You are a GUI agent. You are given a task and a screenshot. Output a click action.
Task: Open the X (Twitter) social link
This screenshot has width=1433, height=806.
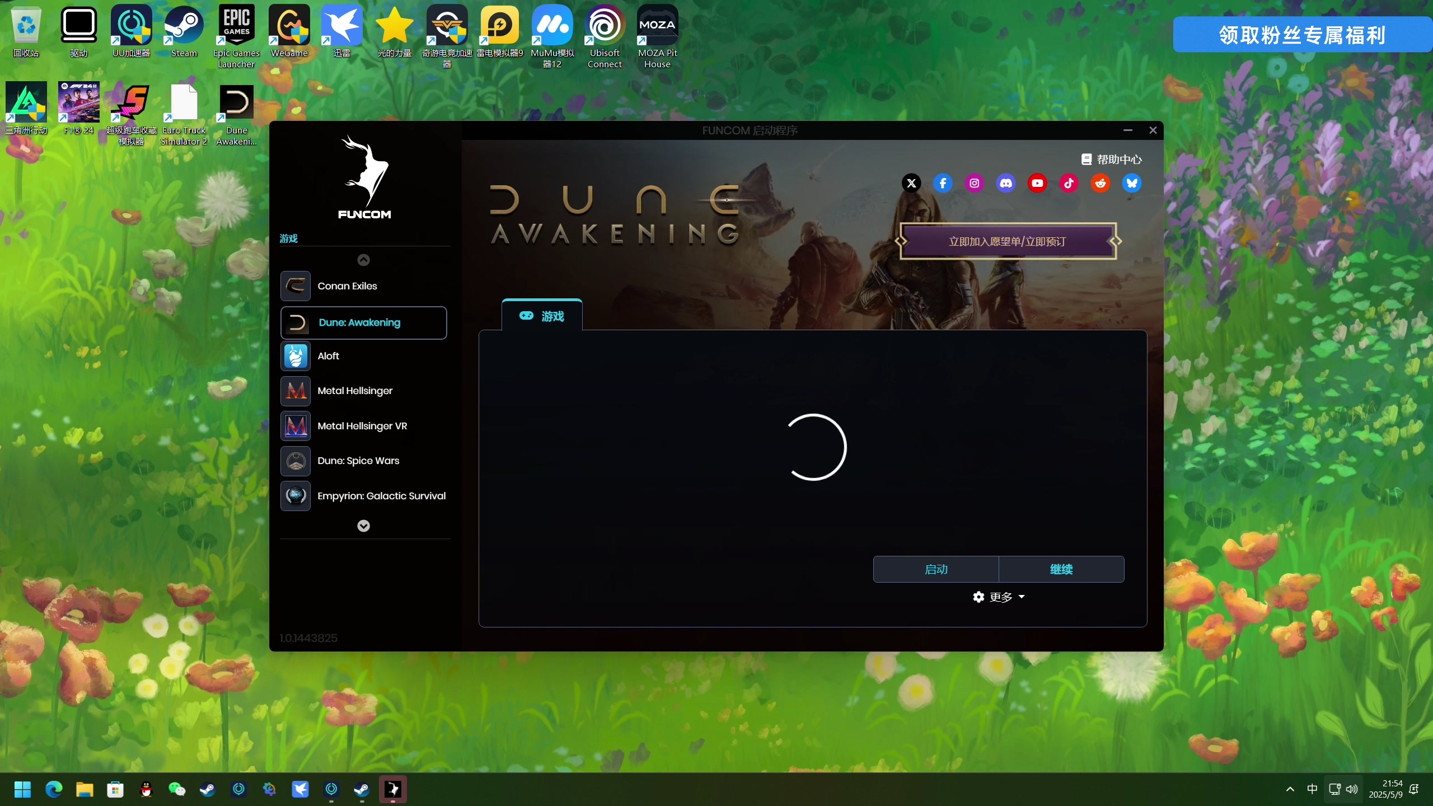point(911,183)
